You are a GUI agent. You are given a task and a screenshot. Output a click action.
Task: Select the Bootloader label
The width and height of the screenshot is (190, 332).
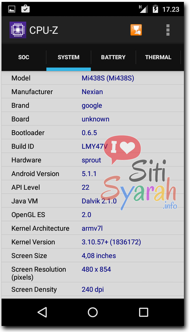tap(28, 133)
